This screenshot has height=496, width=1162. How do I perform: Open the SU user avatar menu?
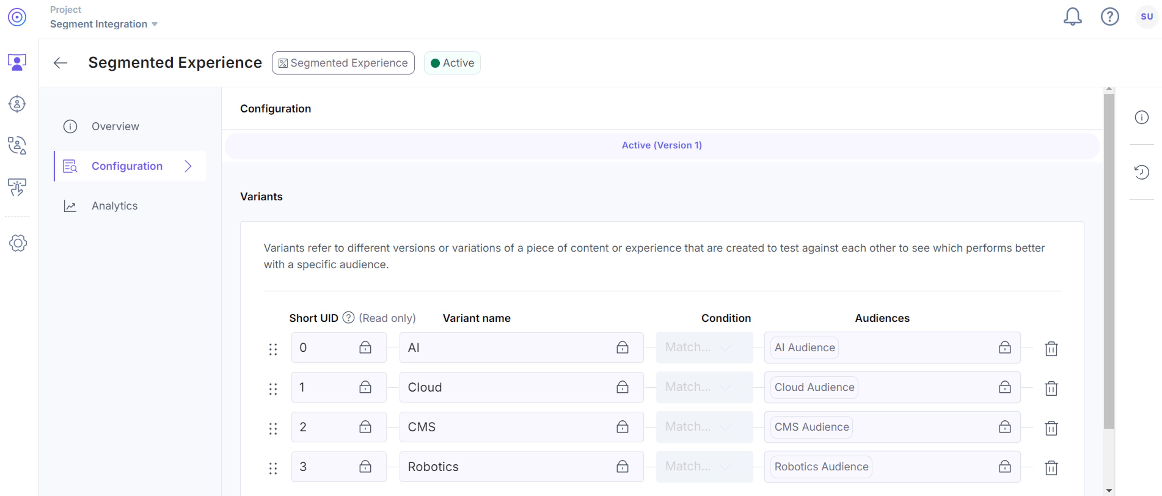click(x=1147, y=17)
